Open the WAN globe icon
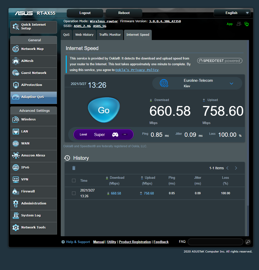259x270 pixels. point(16,143)
